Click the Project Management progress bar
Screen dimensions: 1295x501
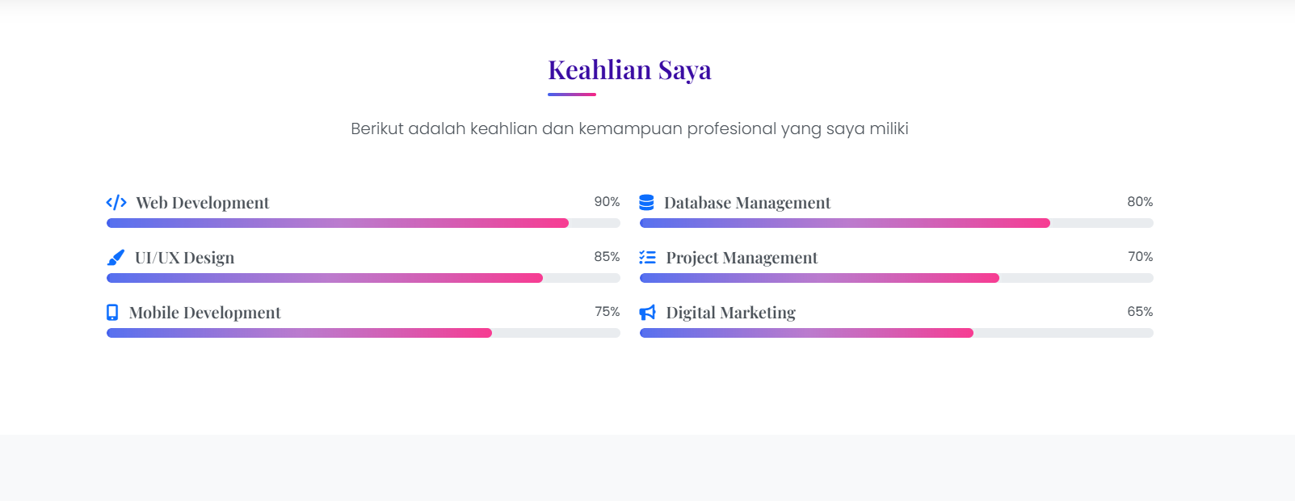pyautogui.click(x=896, y=278)
